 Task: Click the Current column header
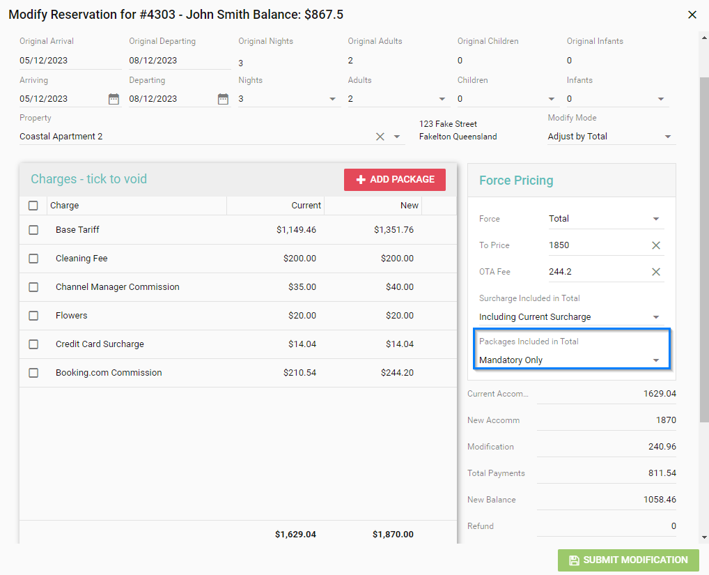(x=306, y=206)
